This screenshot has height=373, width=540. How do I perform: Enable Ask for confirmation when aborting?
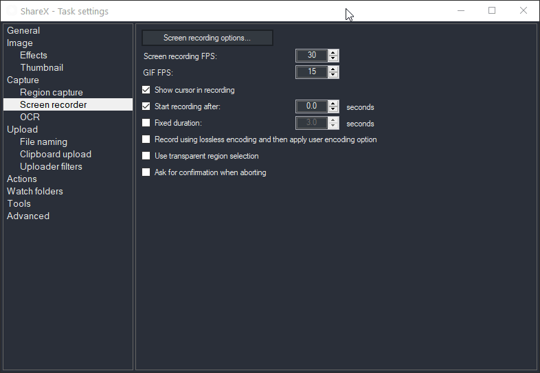tap(146, 172)
